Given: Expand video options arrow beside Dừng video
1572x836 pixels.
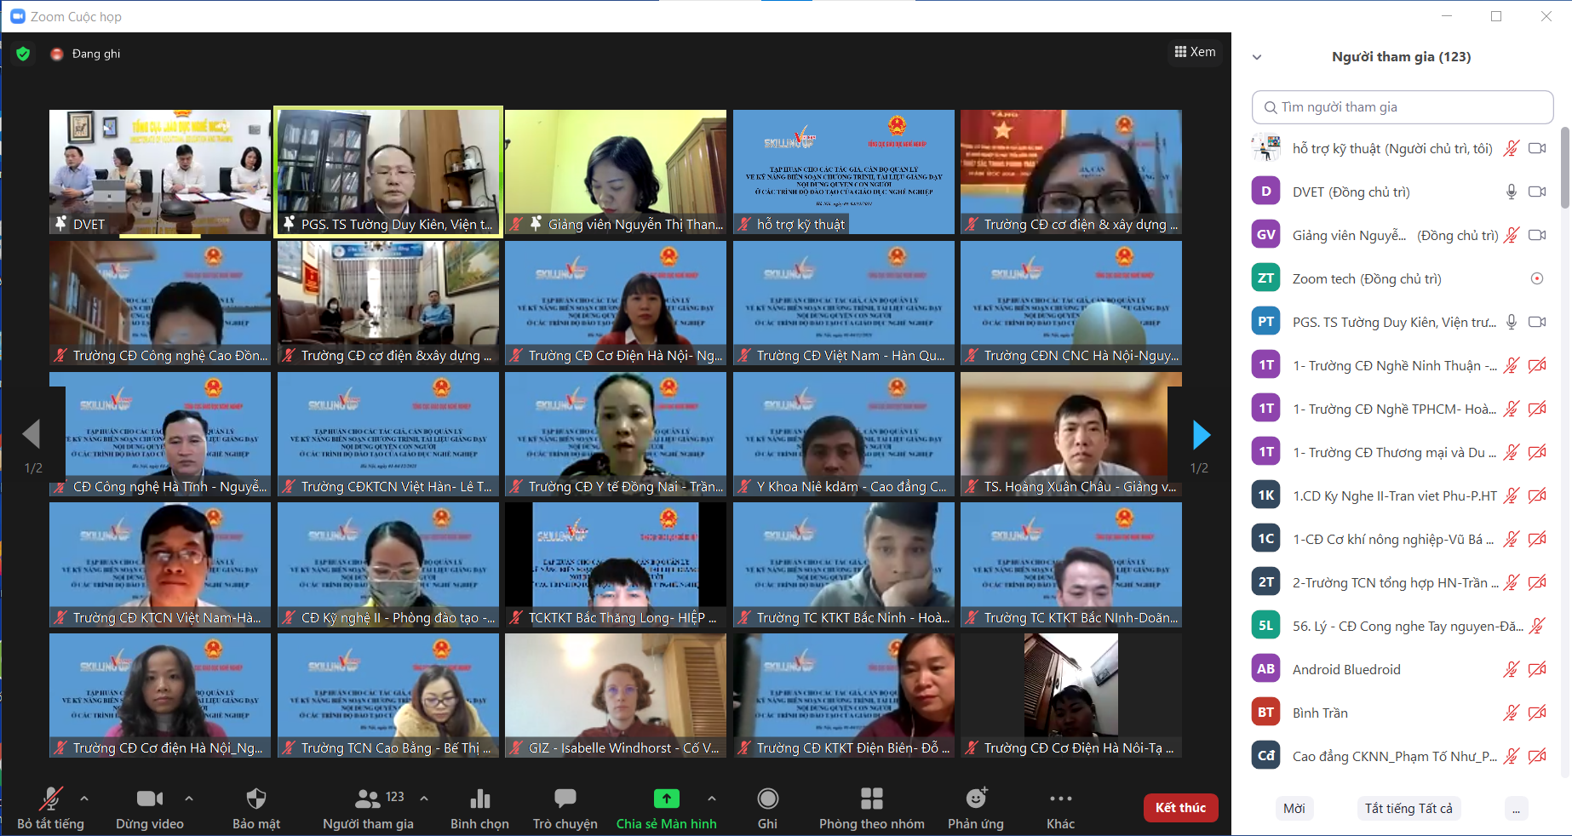Looking at the screenshot, I should point(189,799).
